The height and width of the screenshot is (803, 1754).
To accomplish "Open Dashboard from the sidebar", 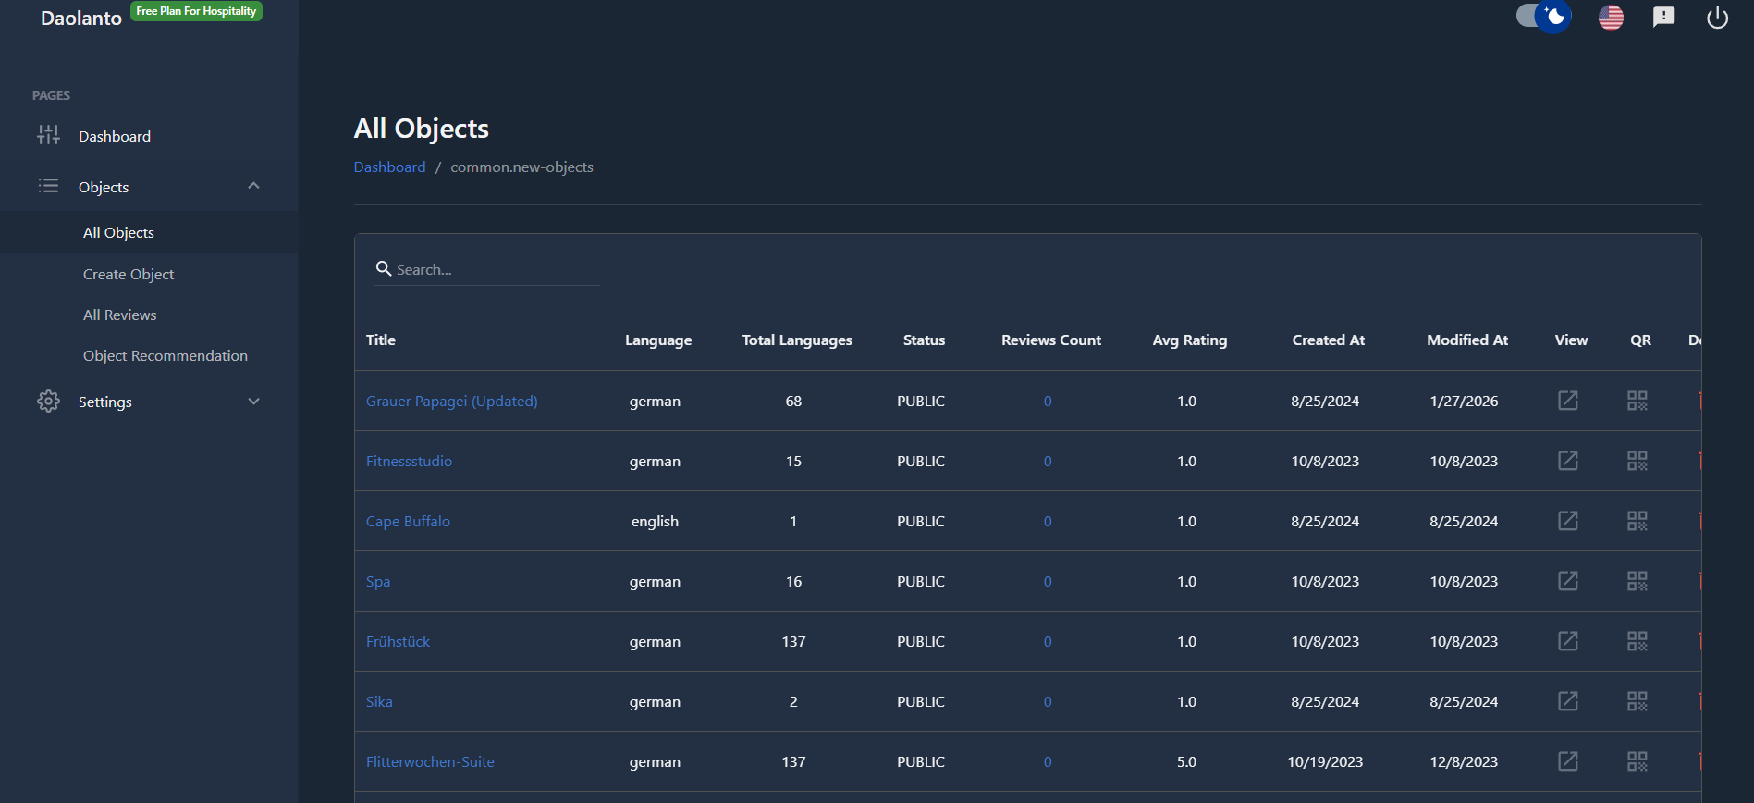I will [115, 136].
